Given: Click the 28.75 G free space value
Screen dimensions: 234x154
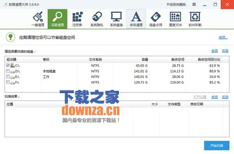Looking at the screenshot, I should click(178, 65).
